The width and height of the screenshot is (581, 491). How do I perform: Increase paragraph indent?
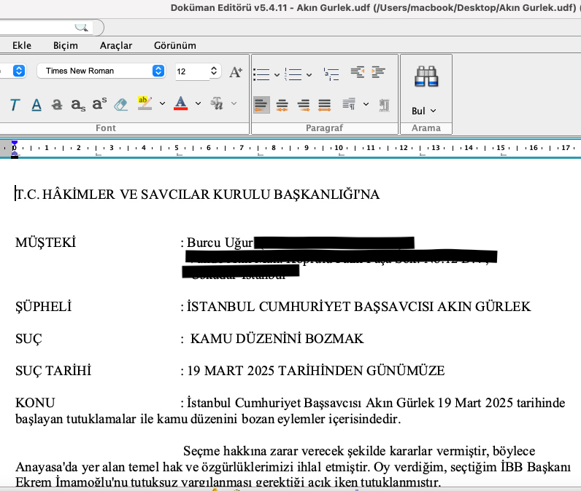pyautogui.click(x=378, y=72)
